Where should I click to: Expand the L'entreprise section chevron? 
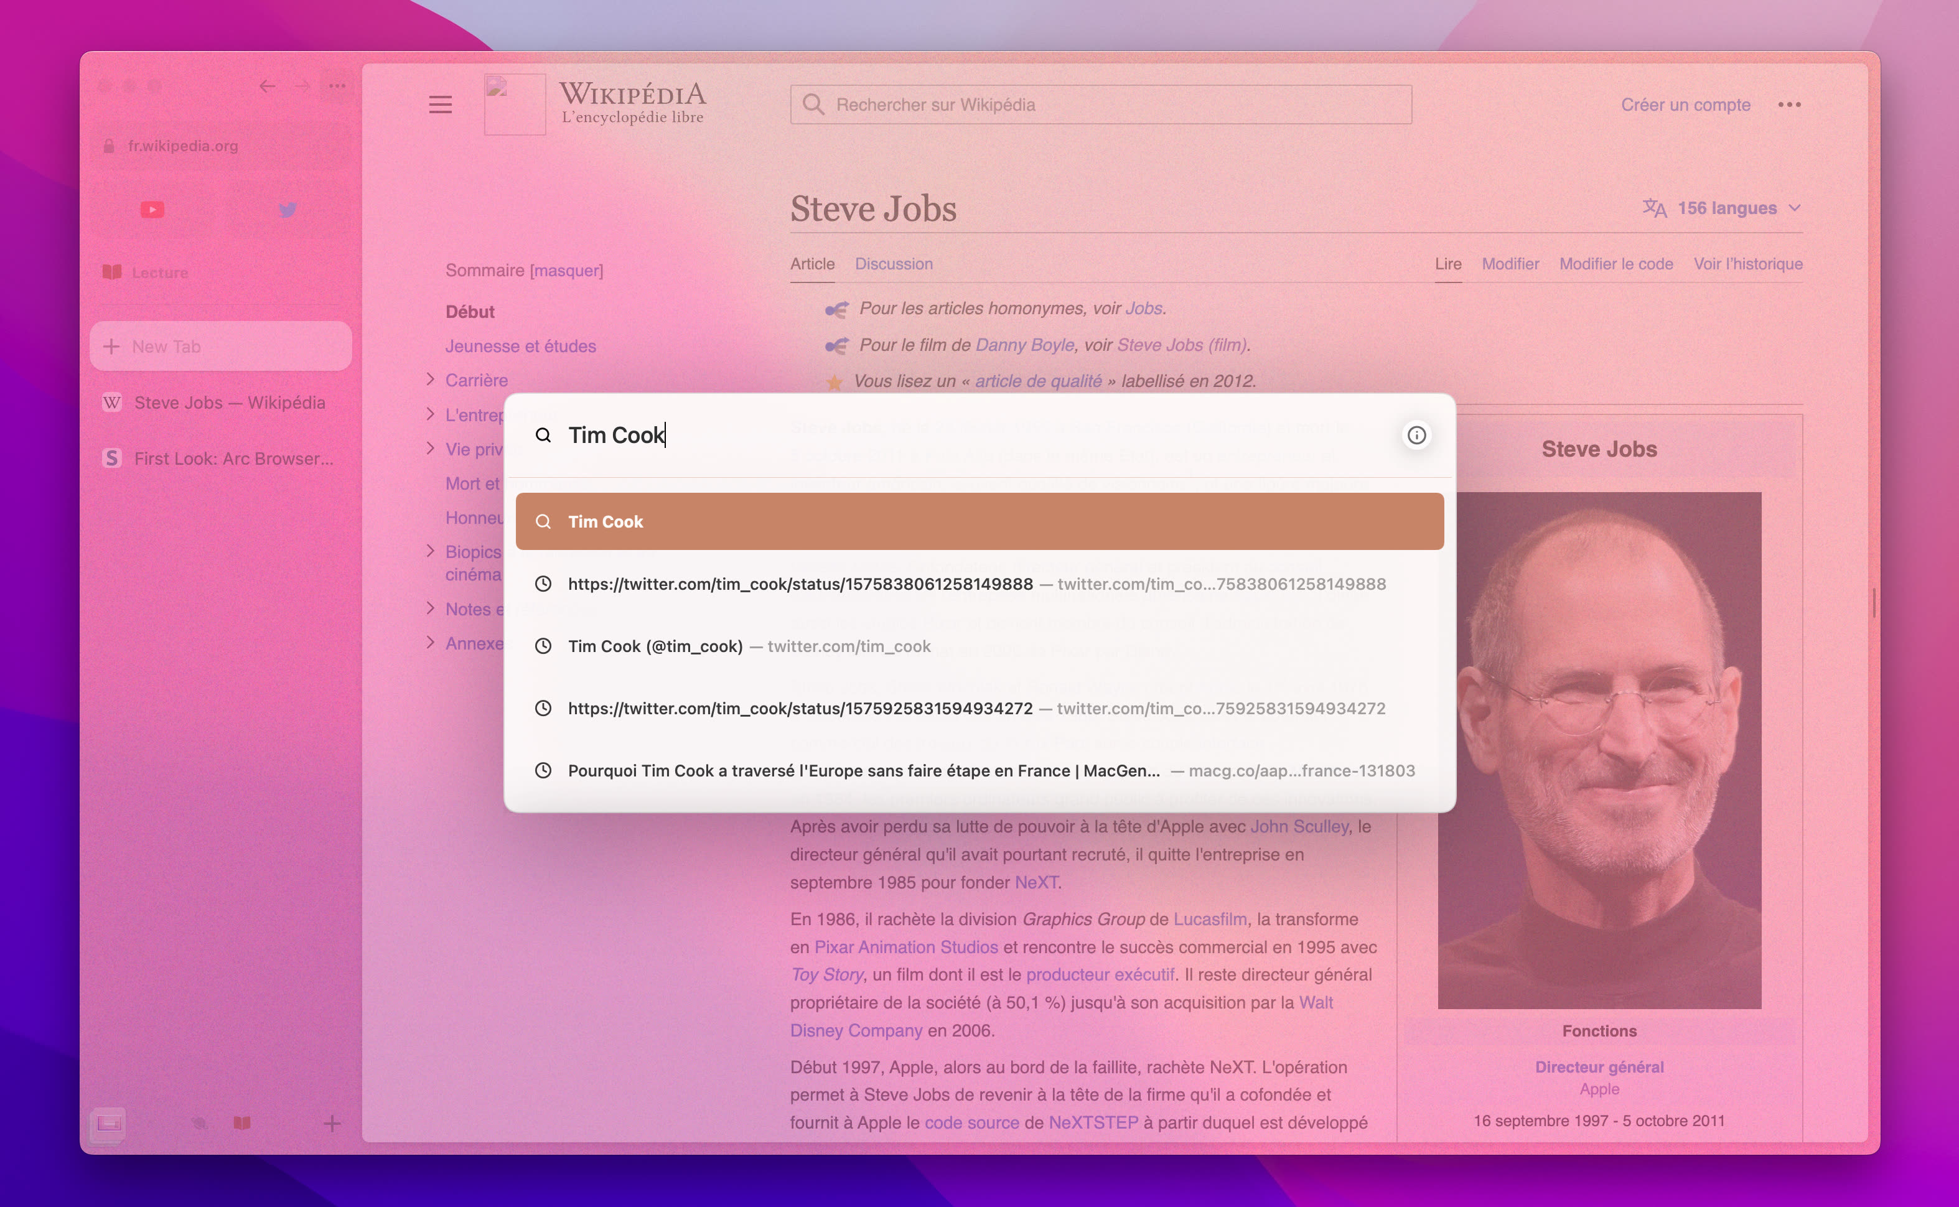pyautogui.click(x=430, y=414)
